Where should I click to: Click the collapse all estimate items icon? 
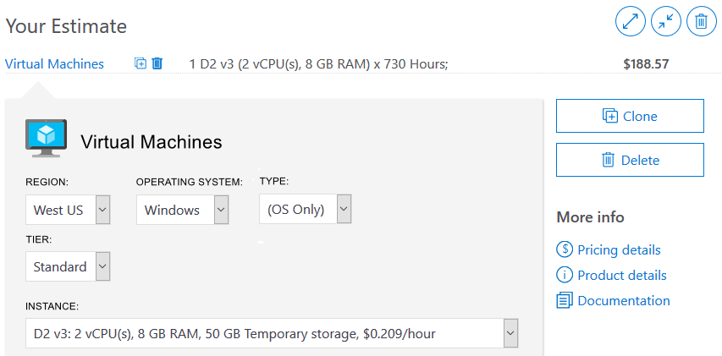click(666, 21)
